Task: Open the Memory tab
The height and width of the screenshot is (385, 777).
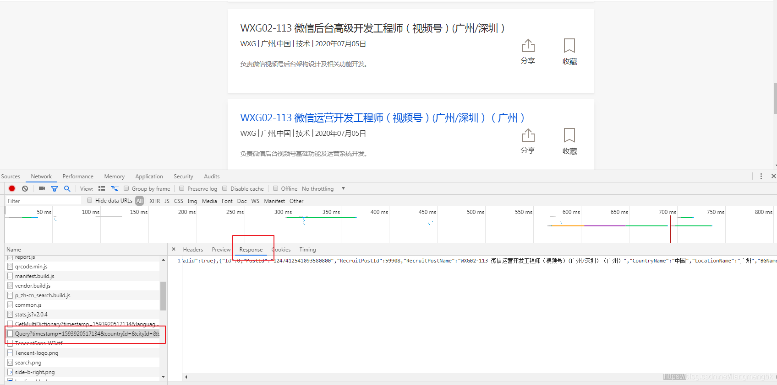Action: (x=114, y=176)
